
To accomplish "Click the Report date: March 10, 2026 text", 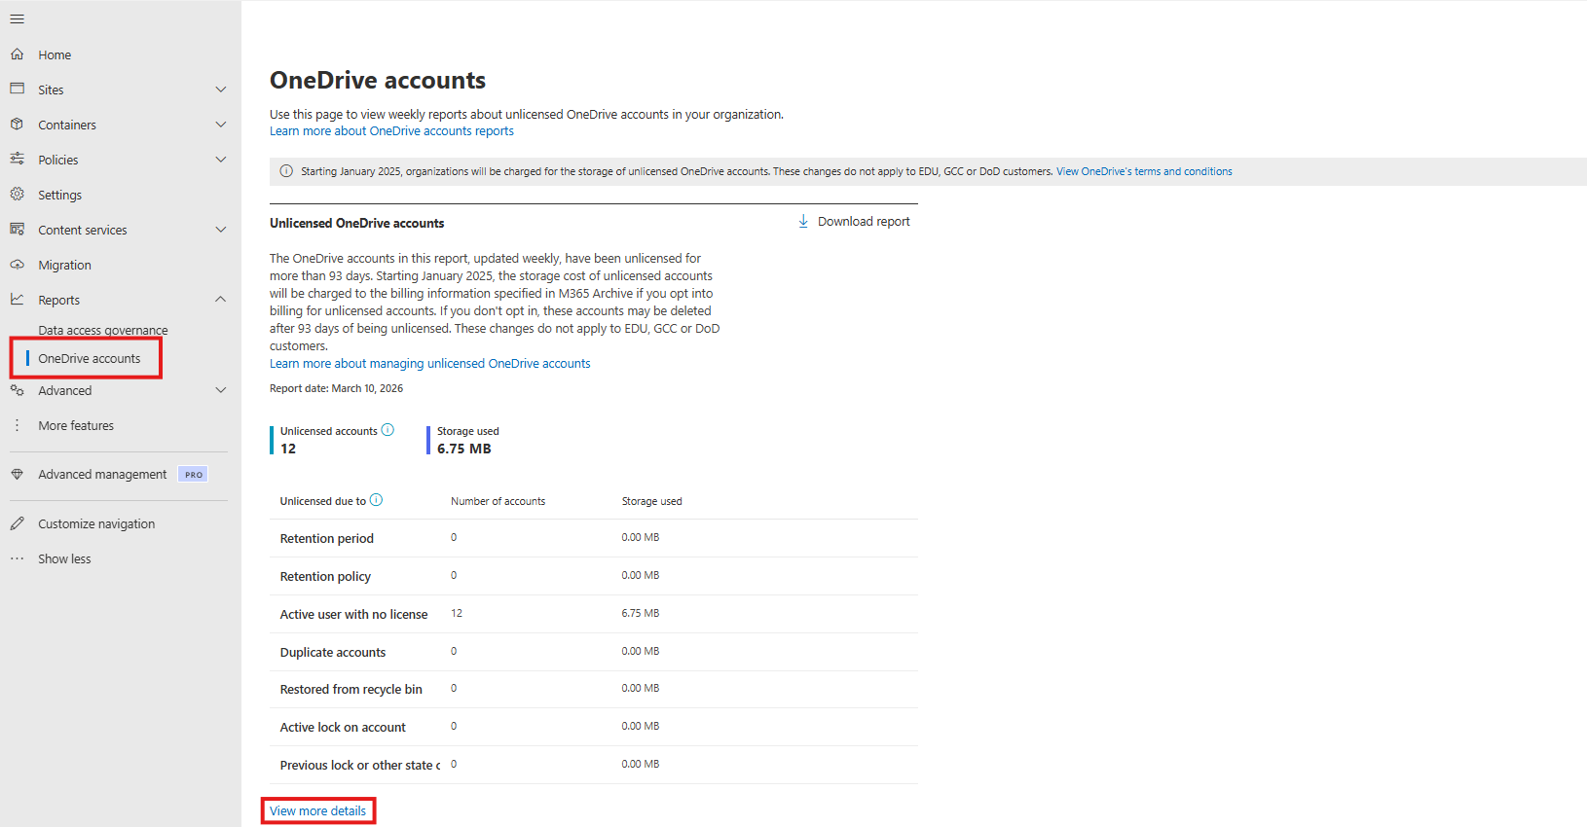I will [336, 388].
